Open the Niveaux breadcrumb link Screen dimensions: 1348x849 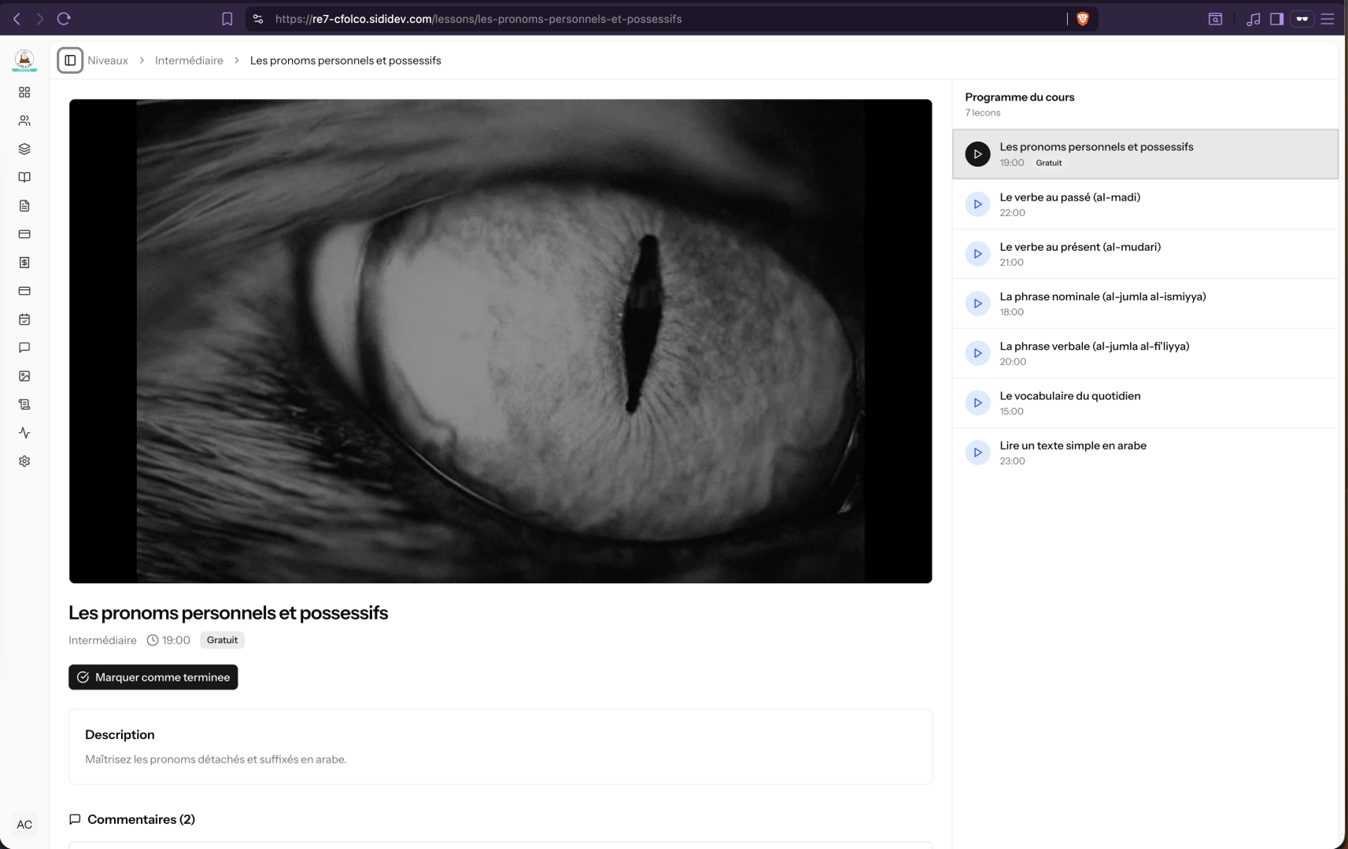click(107, 60)
